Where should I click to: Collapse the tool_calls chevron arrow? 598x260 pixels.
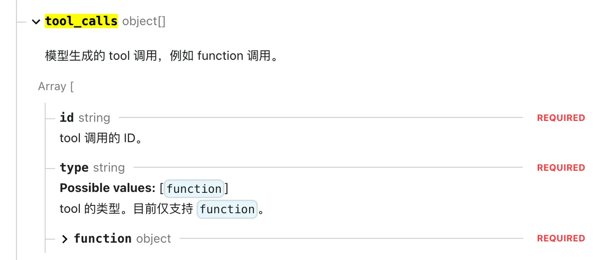pyautogui.click(x=36, y=21)
